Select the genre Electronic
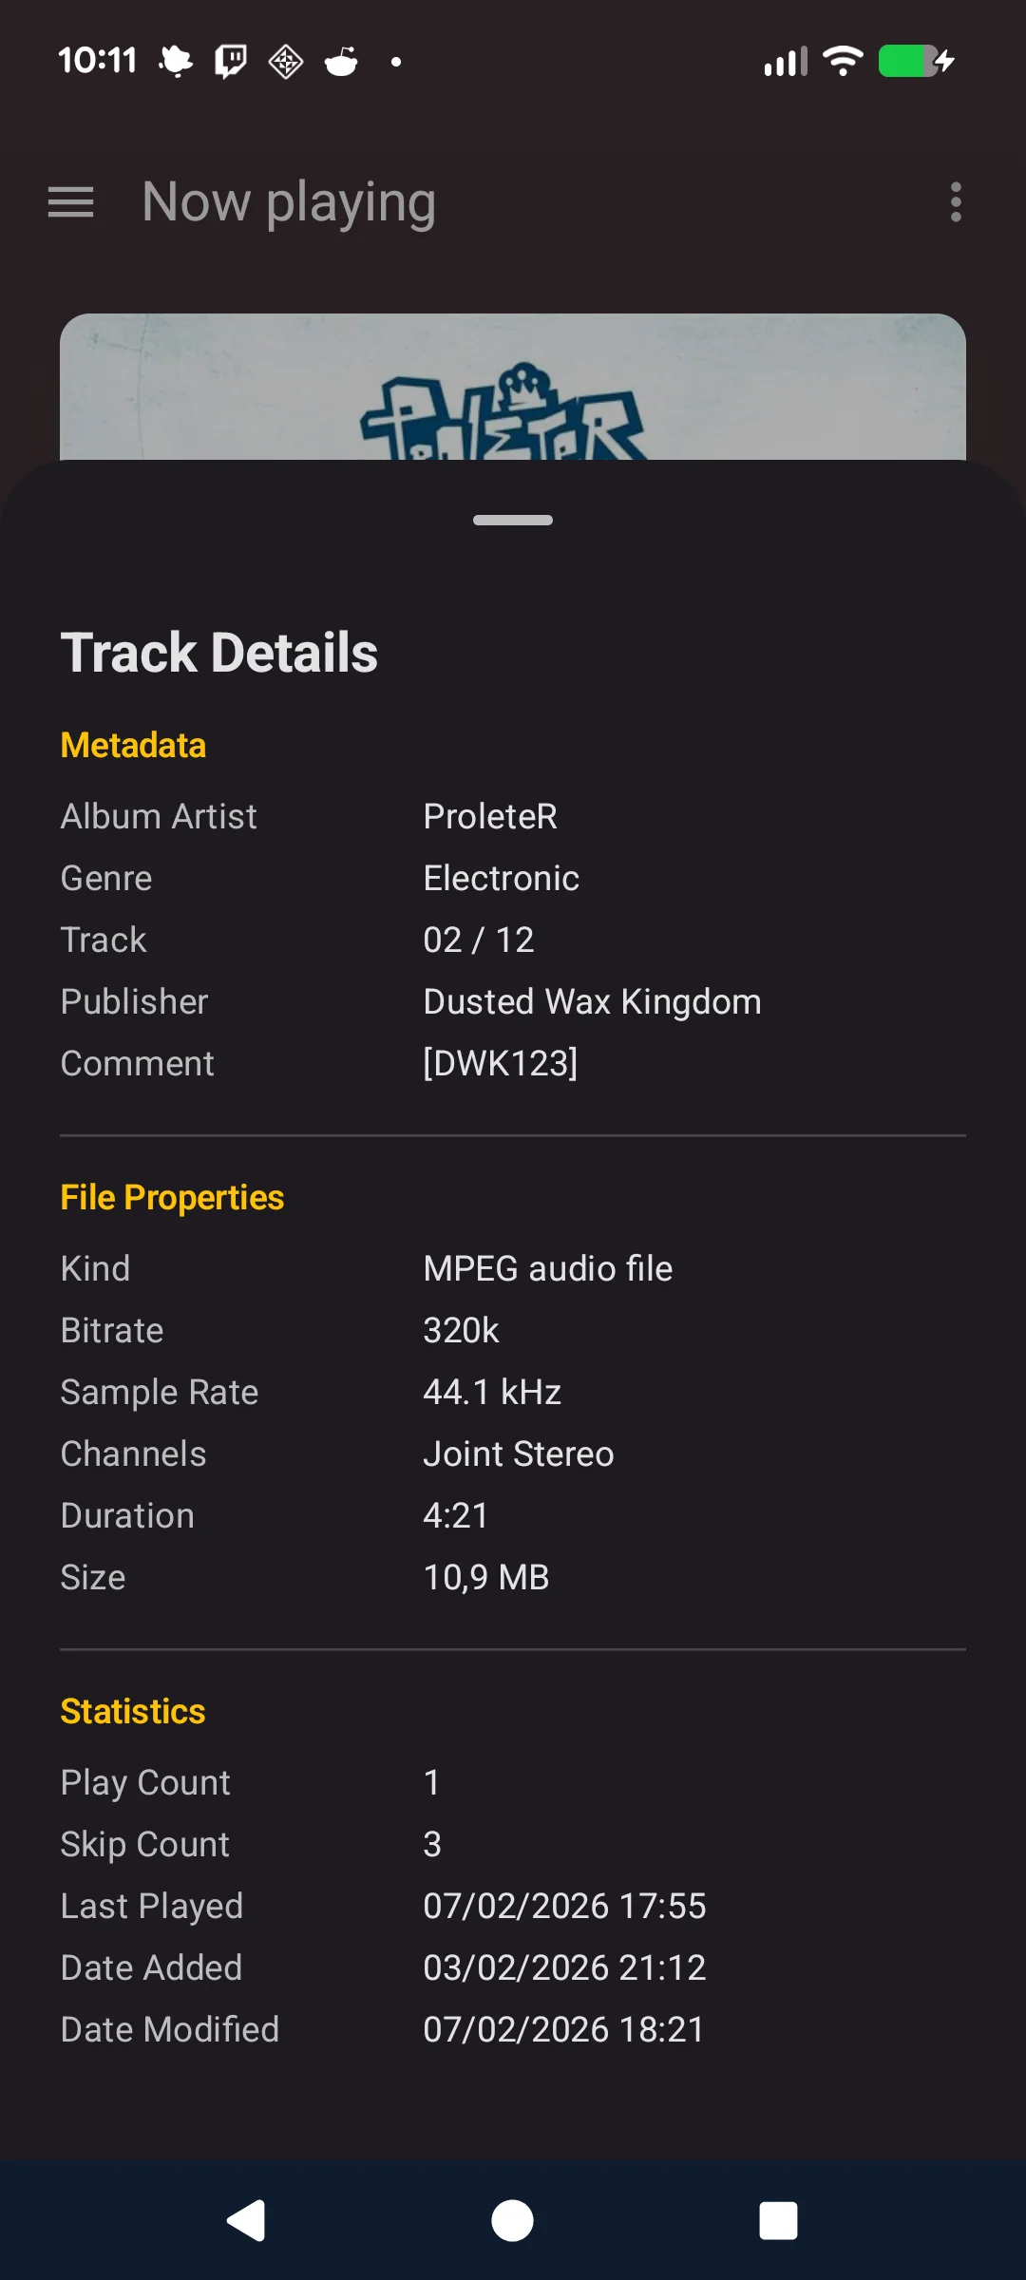1026x2280 pixels. [501, 878]
